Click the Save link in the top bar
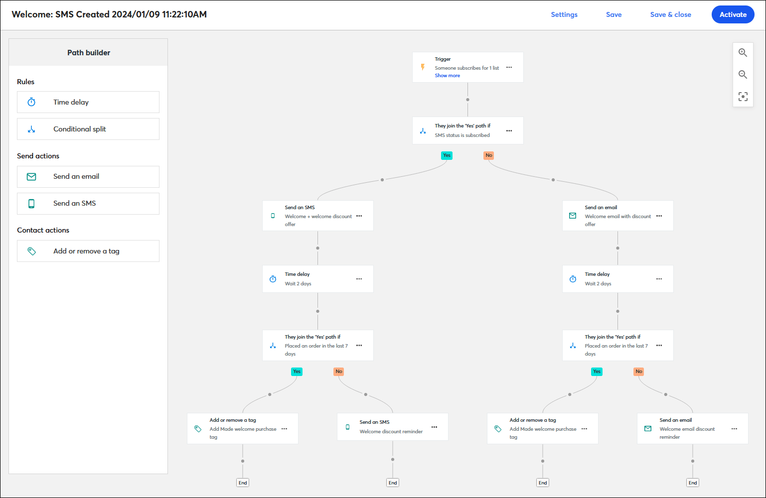 point(613,14)
